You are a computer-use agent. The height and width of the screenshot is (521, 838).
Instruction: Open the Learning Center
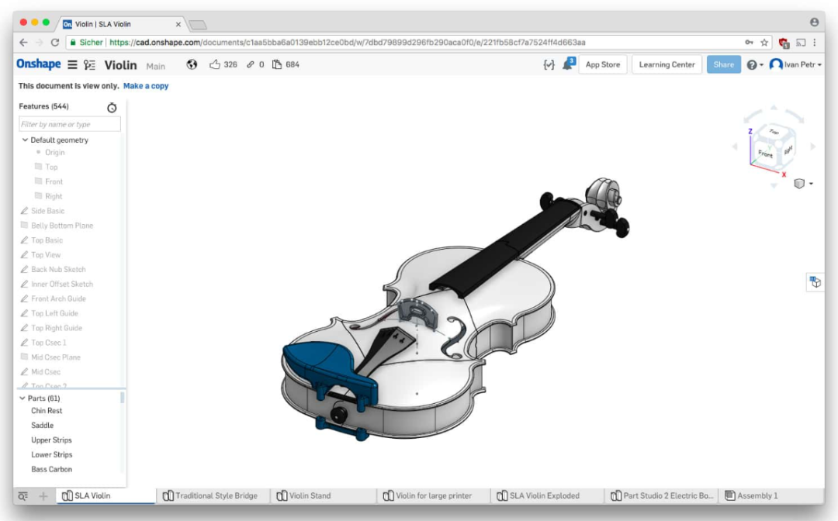(667, 64)
